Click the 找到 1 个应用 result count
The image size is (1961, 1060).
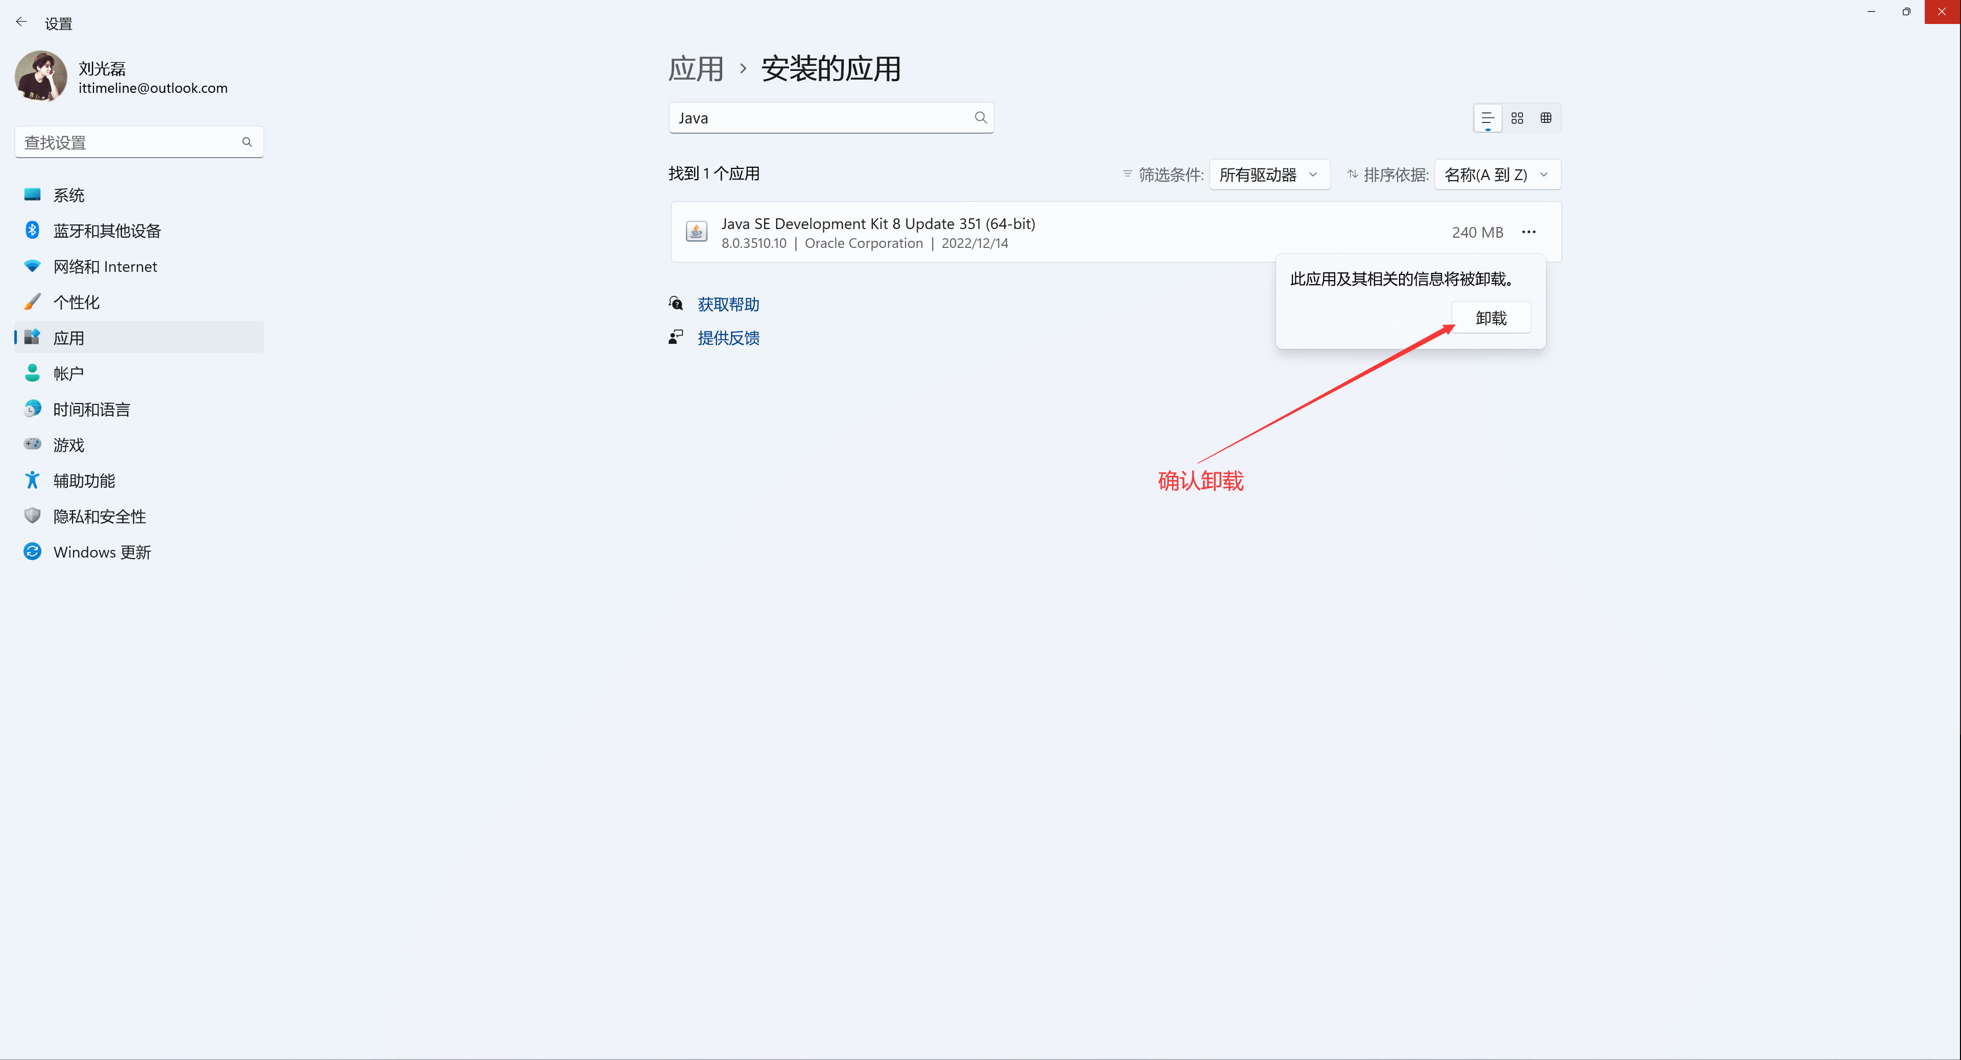coord(714,173)
